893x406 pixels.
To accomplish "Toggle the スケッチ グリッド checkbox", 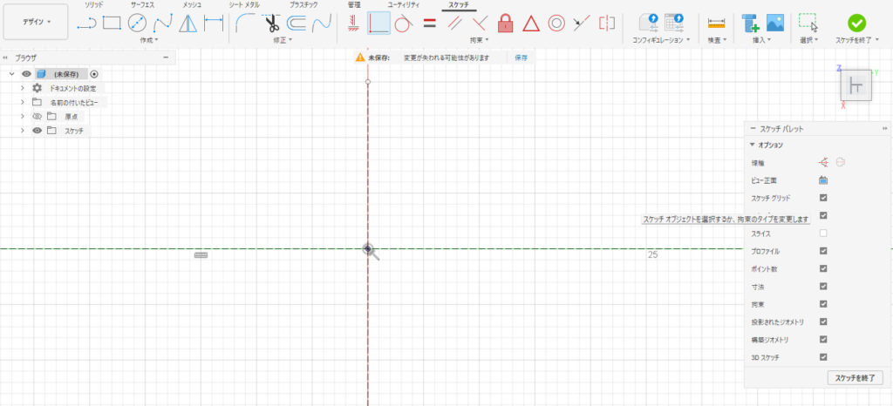I will (823, 198).
